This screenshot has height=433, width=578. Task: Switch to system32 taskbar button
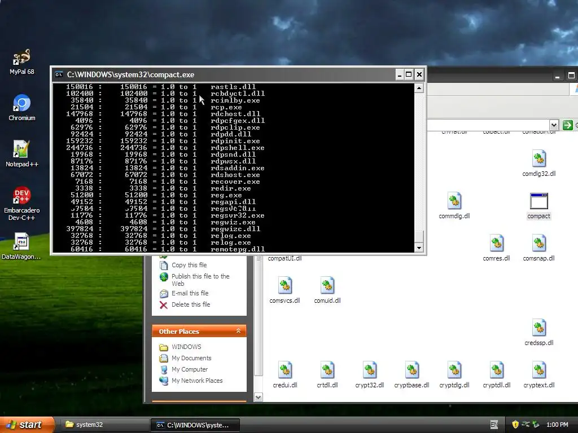104,425
